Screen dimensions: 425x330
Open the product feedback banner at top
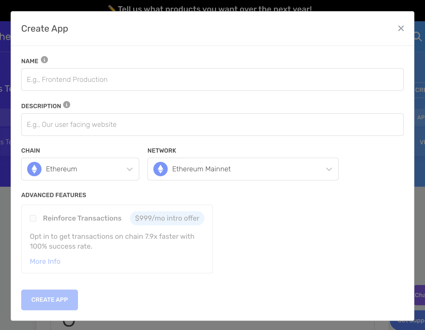coord(215,8)
